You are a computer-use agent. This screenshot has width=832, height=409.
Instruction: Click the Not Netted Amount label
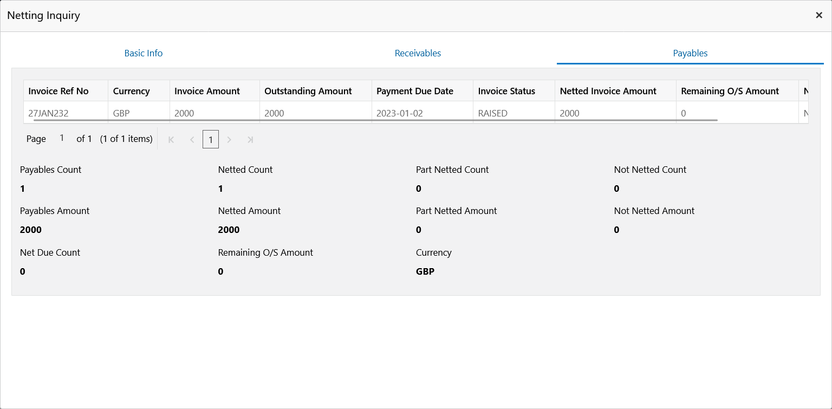click(654, 211)
